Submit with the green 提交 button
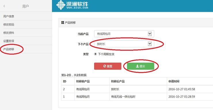213x110 pixels. [x=140, y=66]
